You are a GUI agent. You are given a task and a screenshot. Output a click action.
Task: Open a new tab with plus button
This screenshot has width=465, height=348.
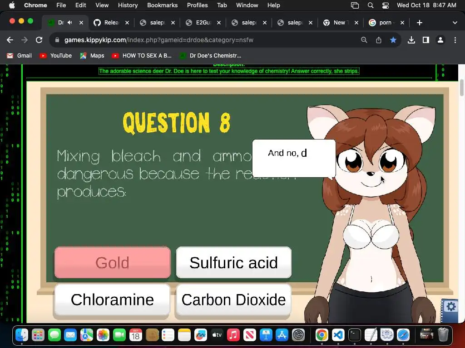click(x=419, y=23)
